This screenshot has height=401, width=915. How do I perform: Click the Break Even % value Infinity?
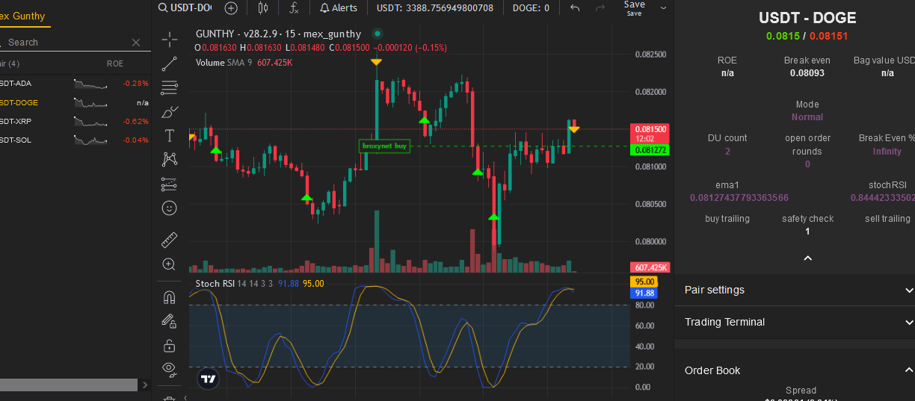(x=887, y=152)
